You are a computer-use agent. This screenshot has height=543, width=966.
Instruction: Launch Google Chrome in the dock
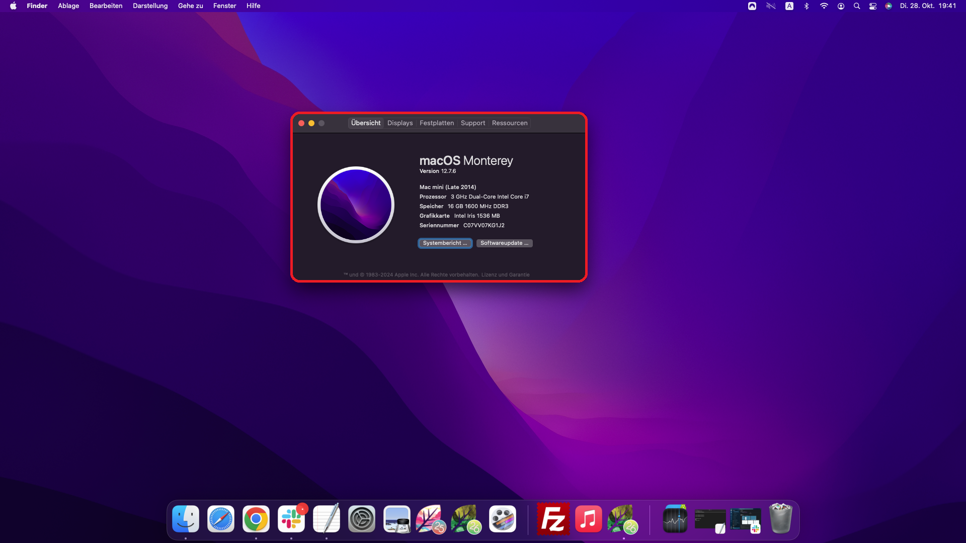point(256,519)
